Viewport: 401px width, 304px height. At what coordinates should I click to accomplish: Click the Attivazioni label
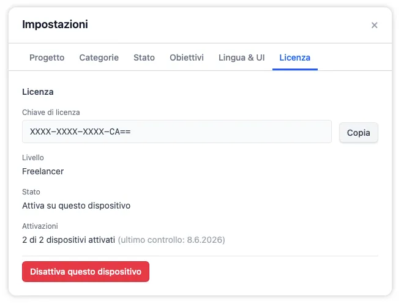(40, 226)
